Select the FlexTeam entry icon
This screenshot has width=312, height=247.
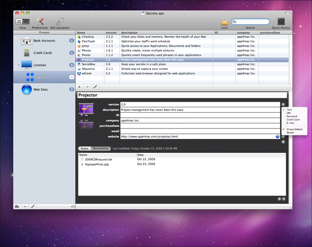[x=79, y=41]
